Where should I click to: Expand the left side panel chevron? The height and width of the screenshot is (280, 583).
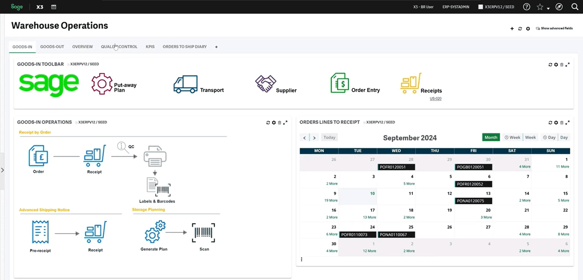click(x=2, y=170)
